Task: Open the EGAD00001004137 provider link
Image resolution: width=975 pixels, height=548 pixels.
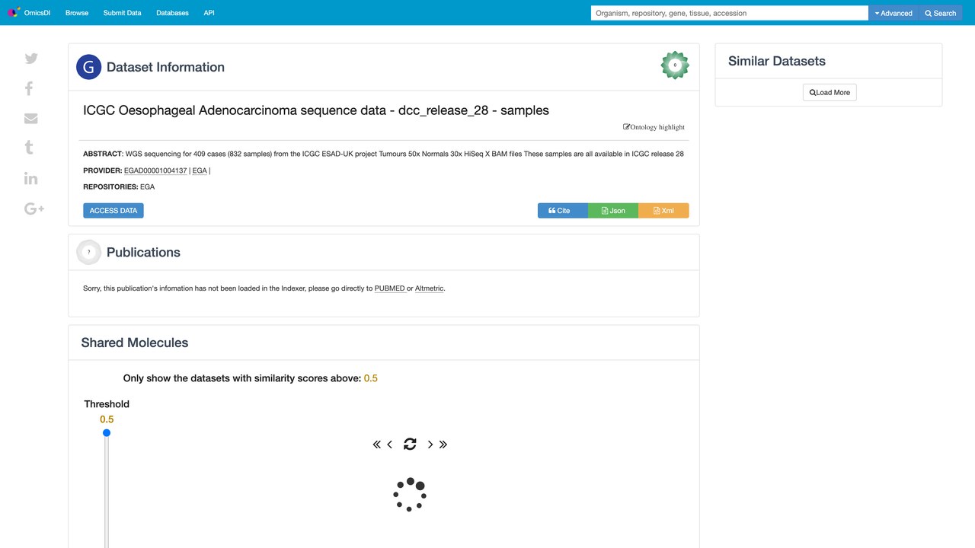Action: [155, 170]
